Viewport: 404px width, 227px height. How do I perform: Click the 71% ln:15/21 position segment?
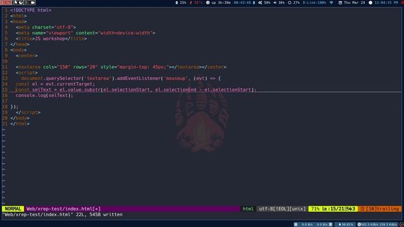(x=333, y=209)
